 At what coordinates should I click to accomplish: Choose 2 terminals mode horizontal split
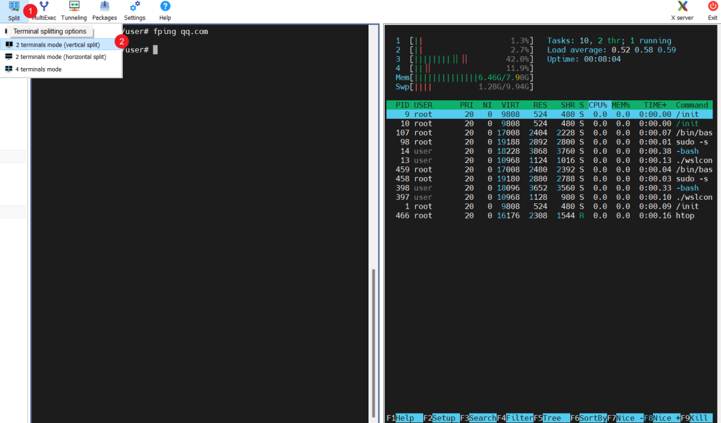pyautogui.click(x=63, y=56)
